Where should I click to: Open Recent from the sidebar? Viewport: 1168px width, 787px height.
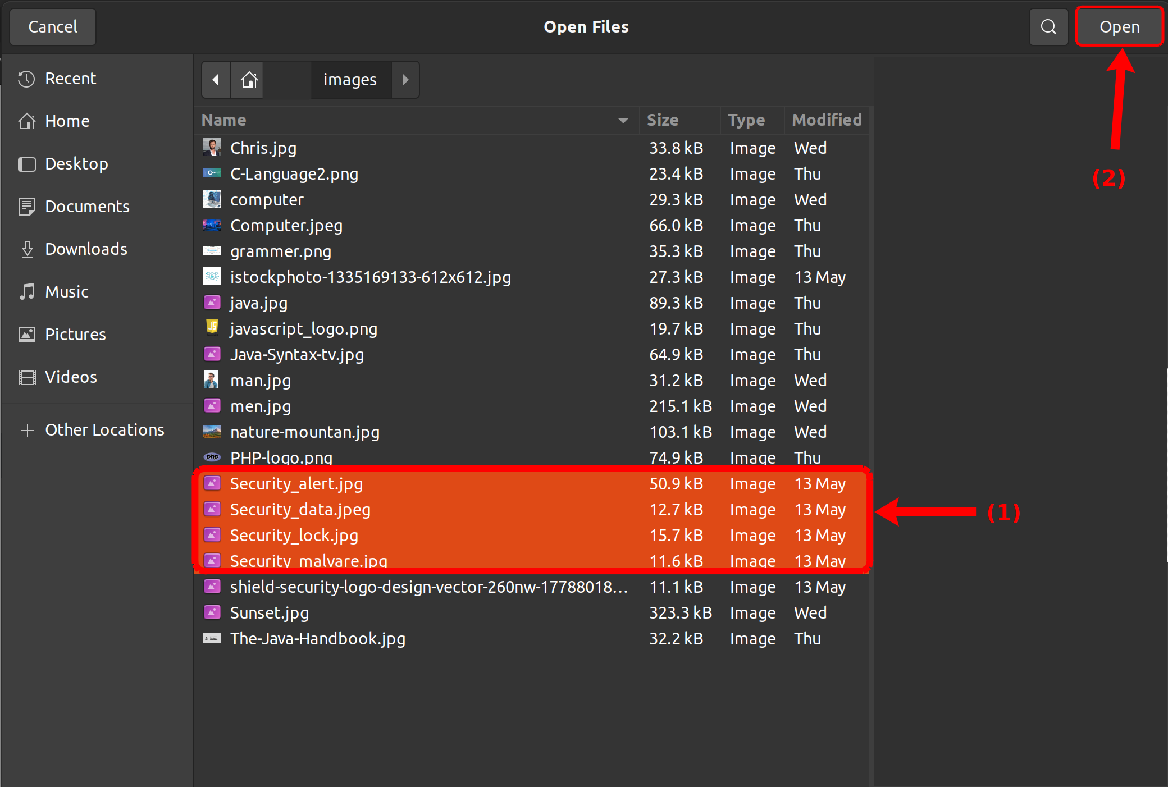pos(70,79)
